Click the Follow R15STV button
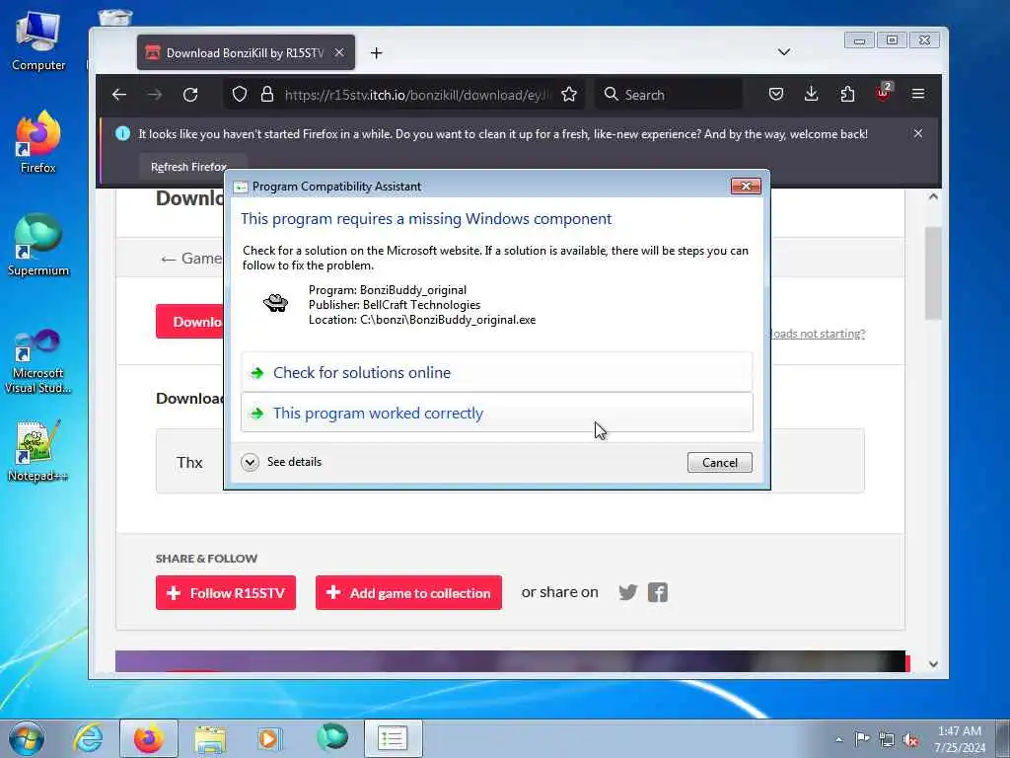This screenshot has height=758, width=1010. [x=226, y=592]
